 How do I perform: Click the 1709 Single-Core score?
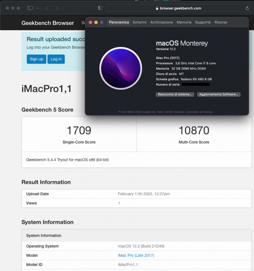click(x=79, y=130)
